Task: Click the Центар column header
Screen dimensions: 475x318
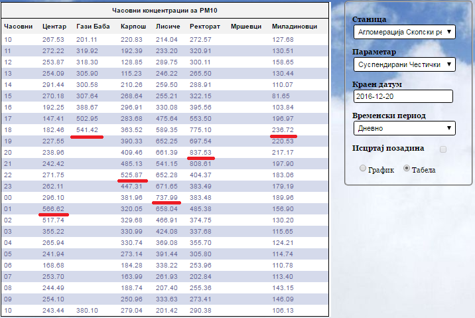Action: (x=54, y=27)
